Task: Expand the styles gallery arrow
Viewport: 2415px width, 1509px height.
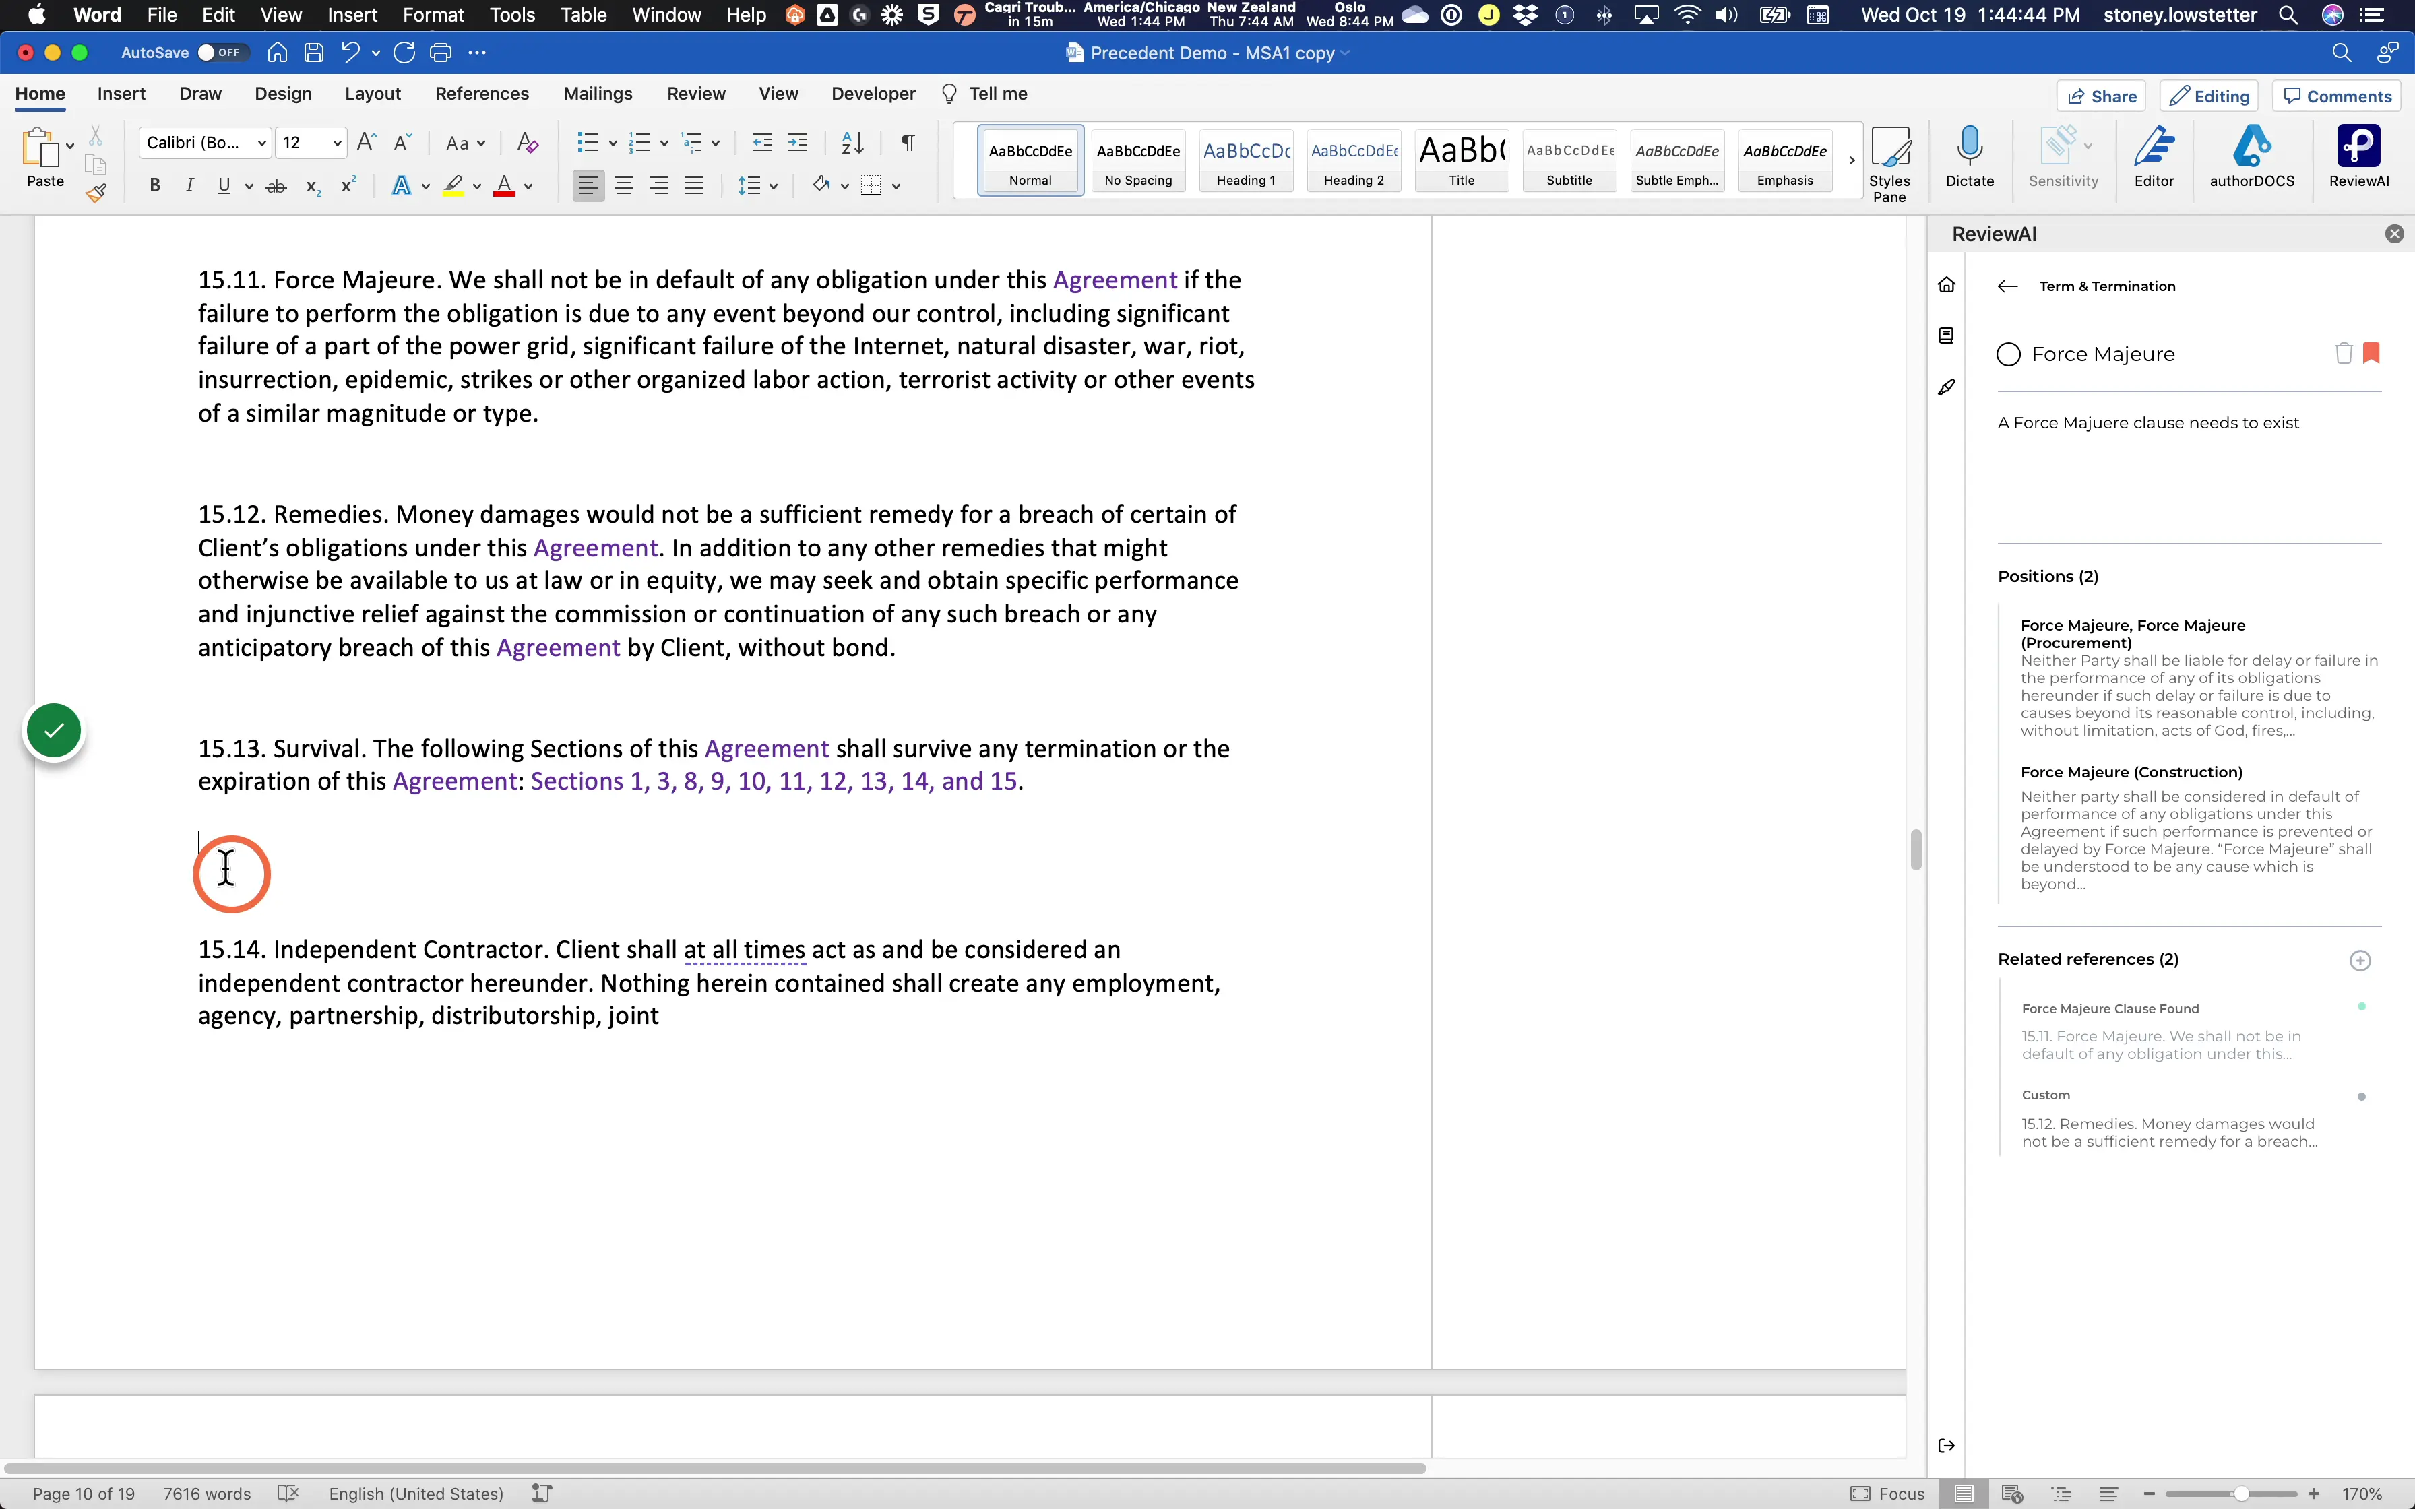Action: tap(1851, 160)
